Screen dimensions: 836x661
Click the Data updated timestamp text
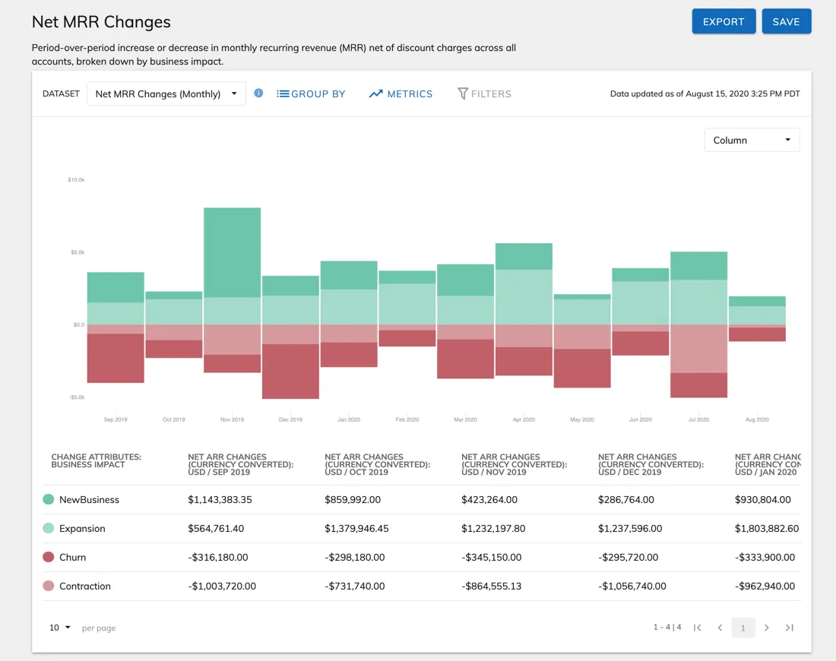click(705, 93)
